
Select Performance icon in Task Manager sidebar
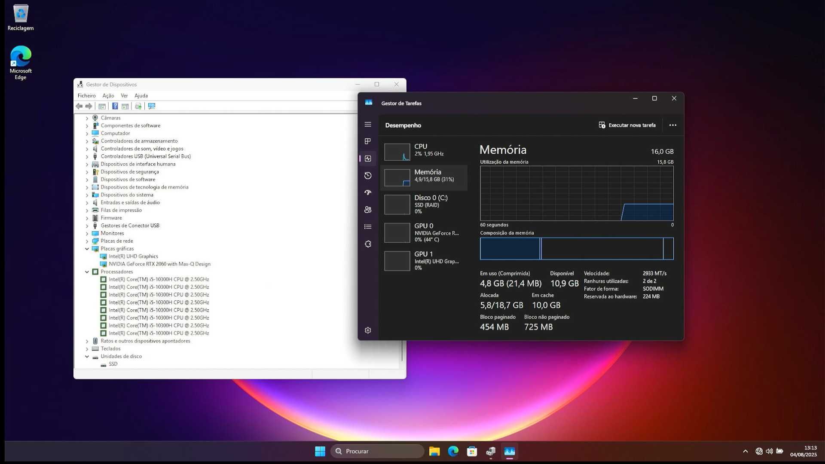368,159
